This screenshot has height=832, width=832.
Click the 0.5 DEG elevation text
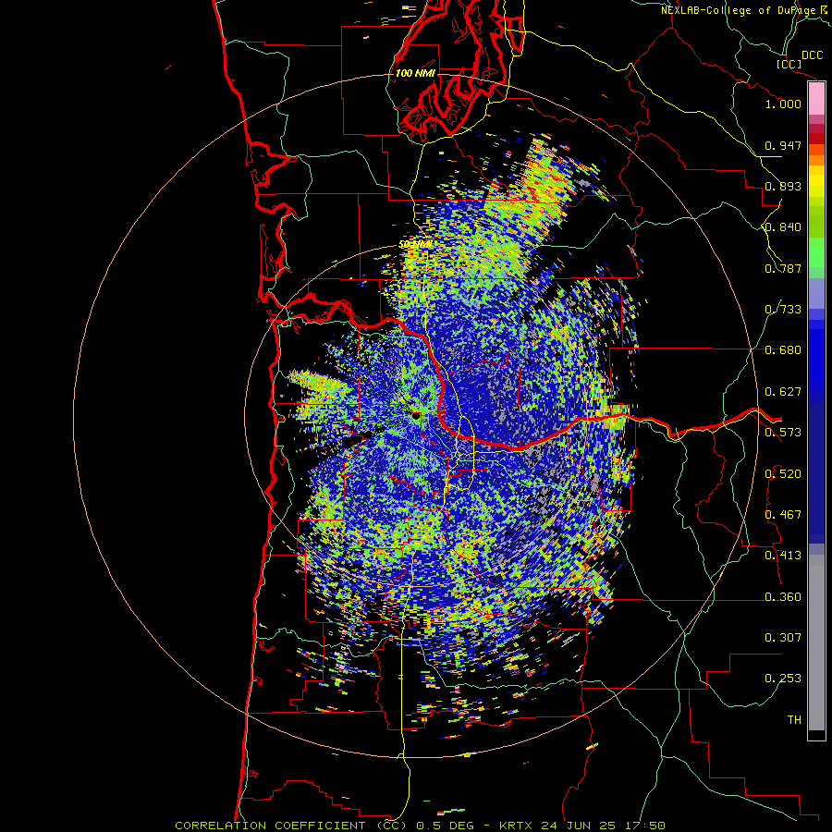point(447,826)
